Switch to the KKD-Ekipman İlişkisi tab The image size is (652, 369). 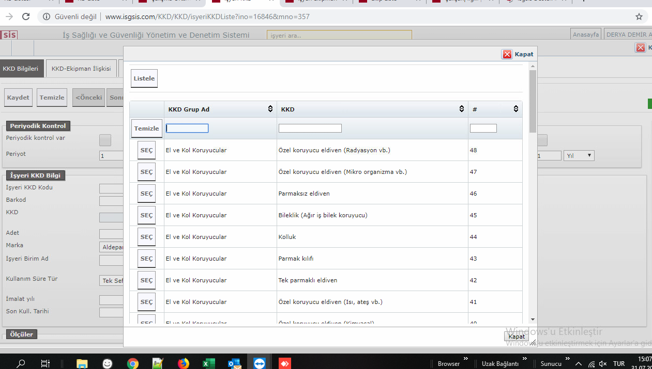pyautogui.click(x=81, y=69)
